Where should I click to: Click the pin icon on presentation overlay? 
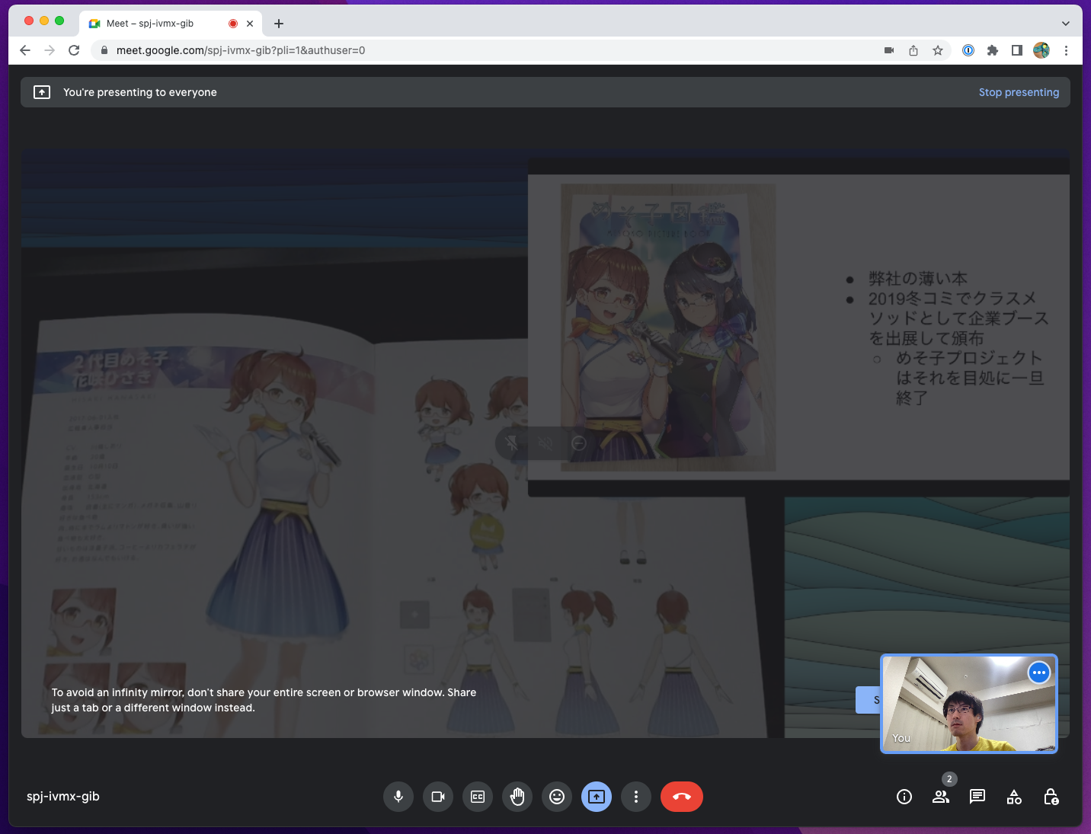512,443
